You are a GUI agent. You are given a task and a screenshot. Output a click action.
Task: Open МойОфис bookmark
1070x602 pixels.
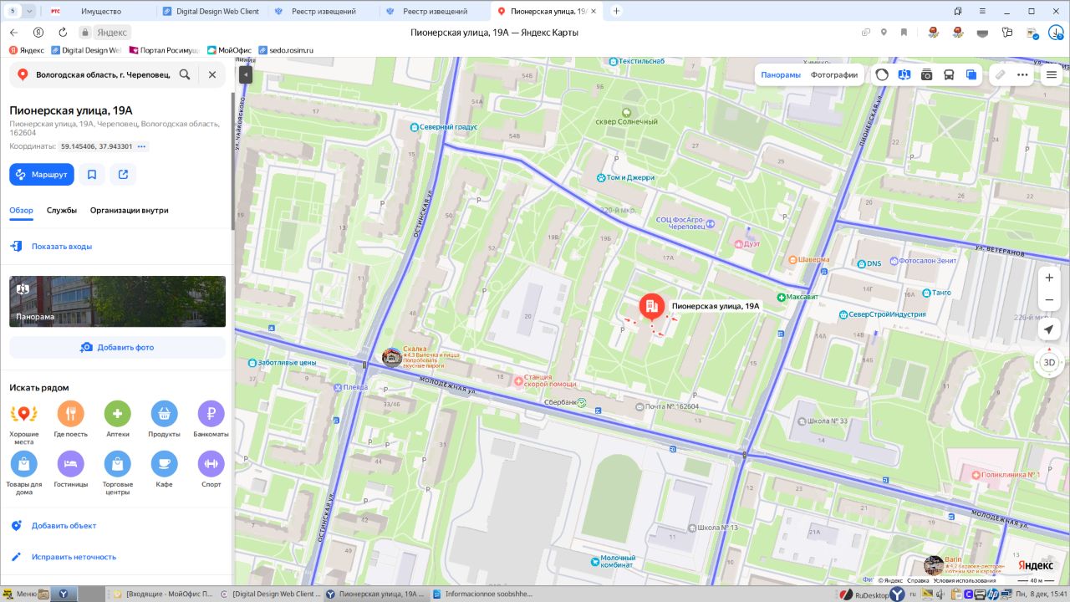click(x=229, y=50)
